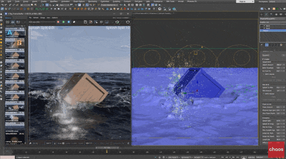Toggle A/B compare in History panel
286x159 pixels.
[13, 22]
